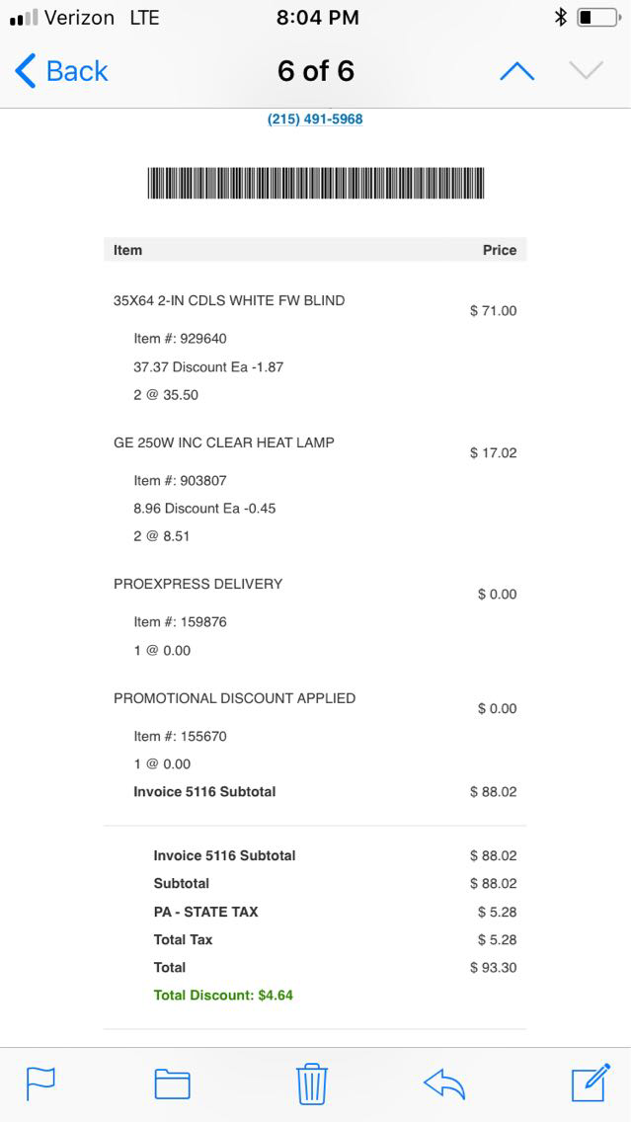
Task: Tap the PROEXPRESS DELIVERY line
Action: 198,584
